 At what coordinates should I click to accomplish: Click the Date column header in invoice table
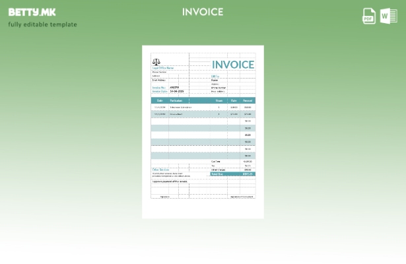pos(160,100)
